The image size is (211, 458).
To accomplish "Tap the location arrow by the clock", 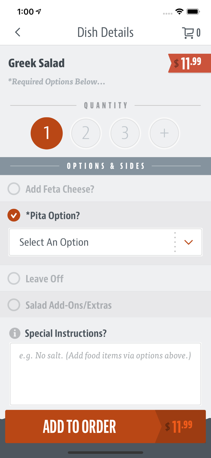I will (39, 12).
